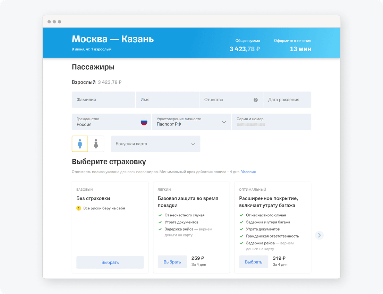Click the Все риски беру на себя text
Screen dimensions: 383x294
[104, 208]
